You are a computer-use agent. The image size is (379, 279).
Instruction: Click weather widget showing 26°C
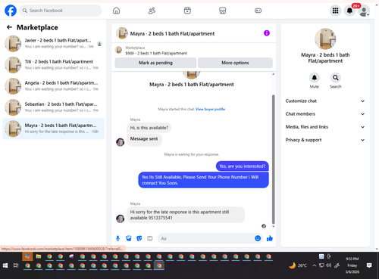pos(298,265)
